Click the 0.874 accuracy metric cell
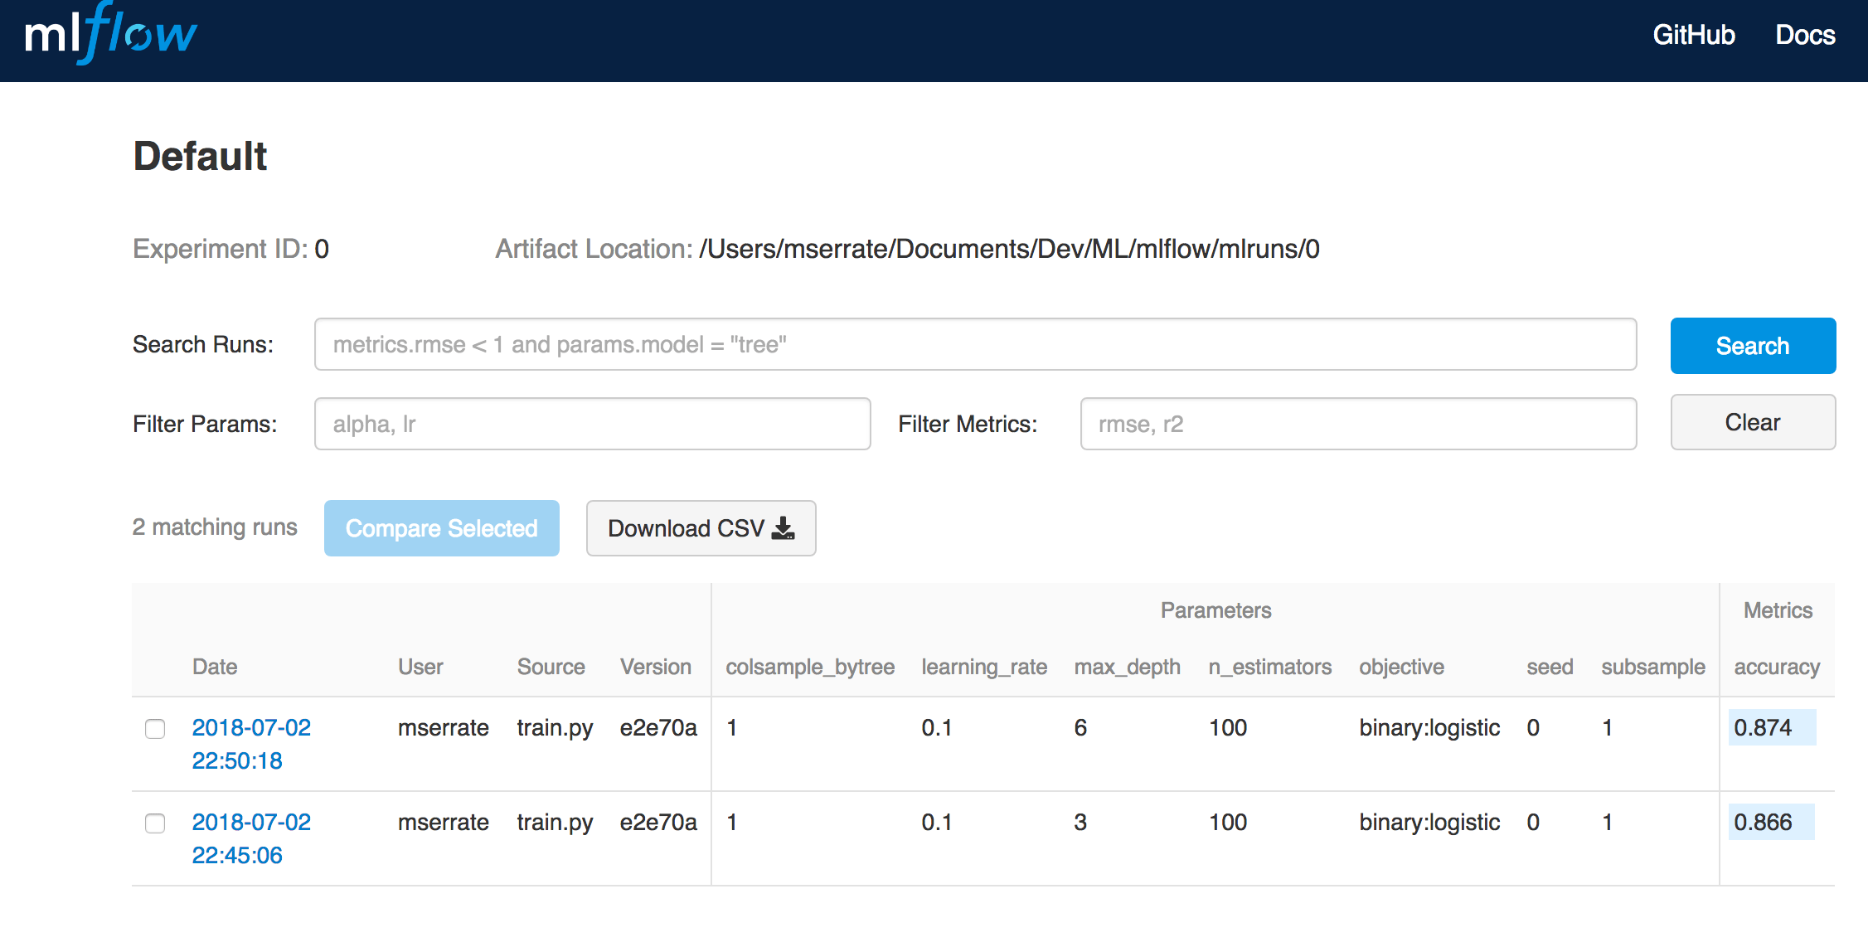The width and height of the screenshot is (1868, 952). pos(1771,727)
